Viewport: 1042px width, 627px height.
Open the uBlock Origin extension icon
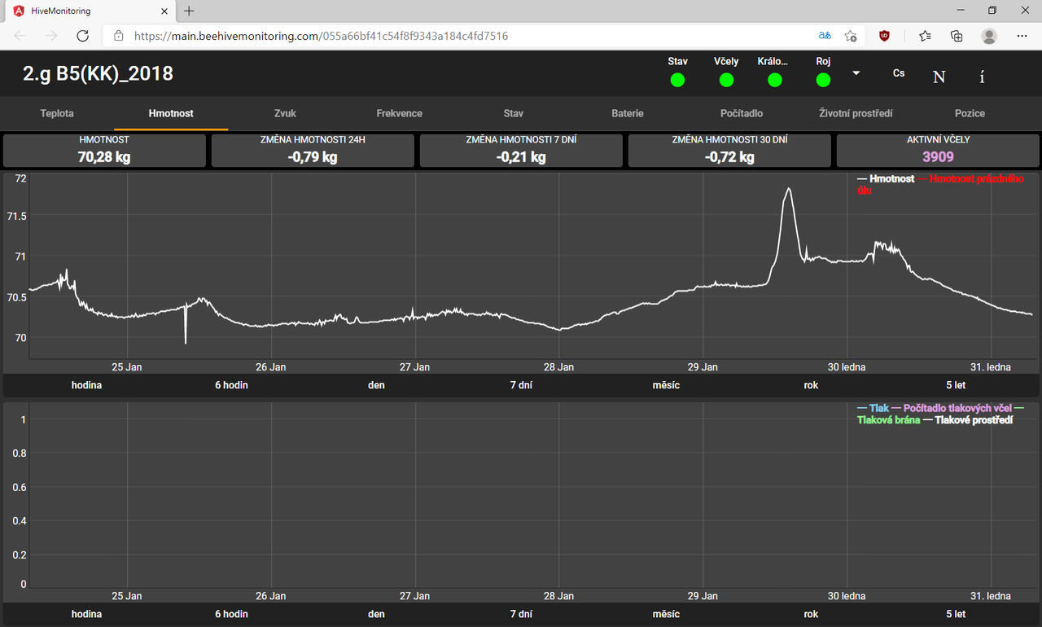(x=884, y=36)
